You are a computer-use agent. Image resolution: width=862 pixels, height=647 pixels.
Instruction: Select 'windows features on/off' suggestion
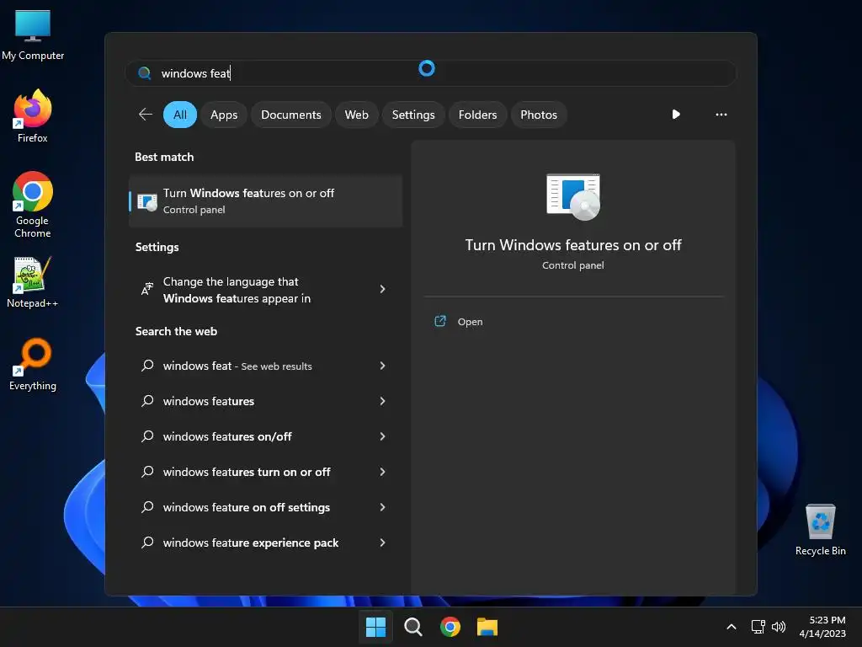tap(265, 436)
